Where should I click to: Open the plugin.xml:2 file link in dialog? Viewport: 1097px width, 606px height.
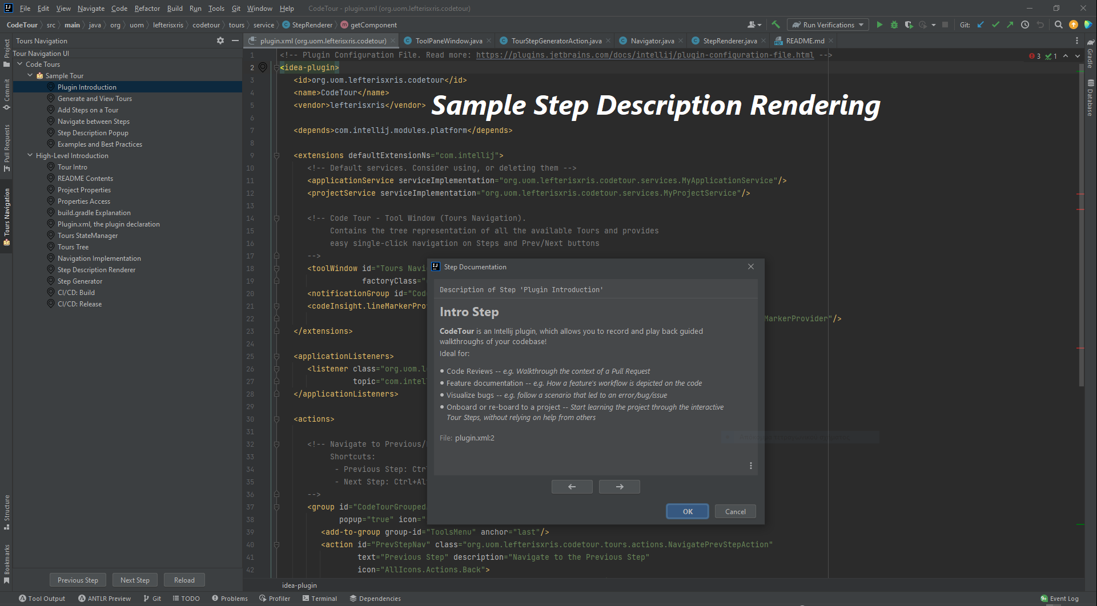click(475, 438)
